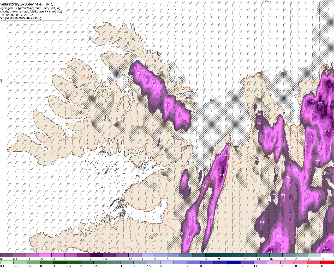
Task: Click the 20 label in the lower legend row
Action: click(295, 266)
